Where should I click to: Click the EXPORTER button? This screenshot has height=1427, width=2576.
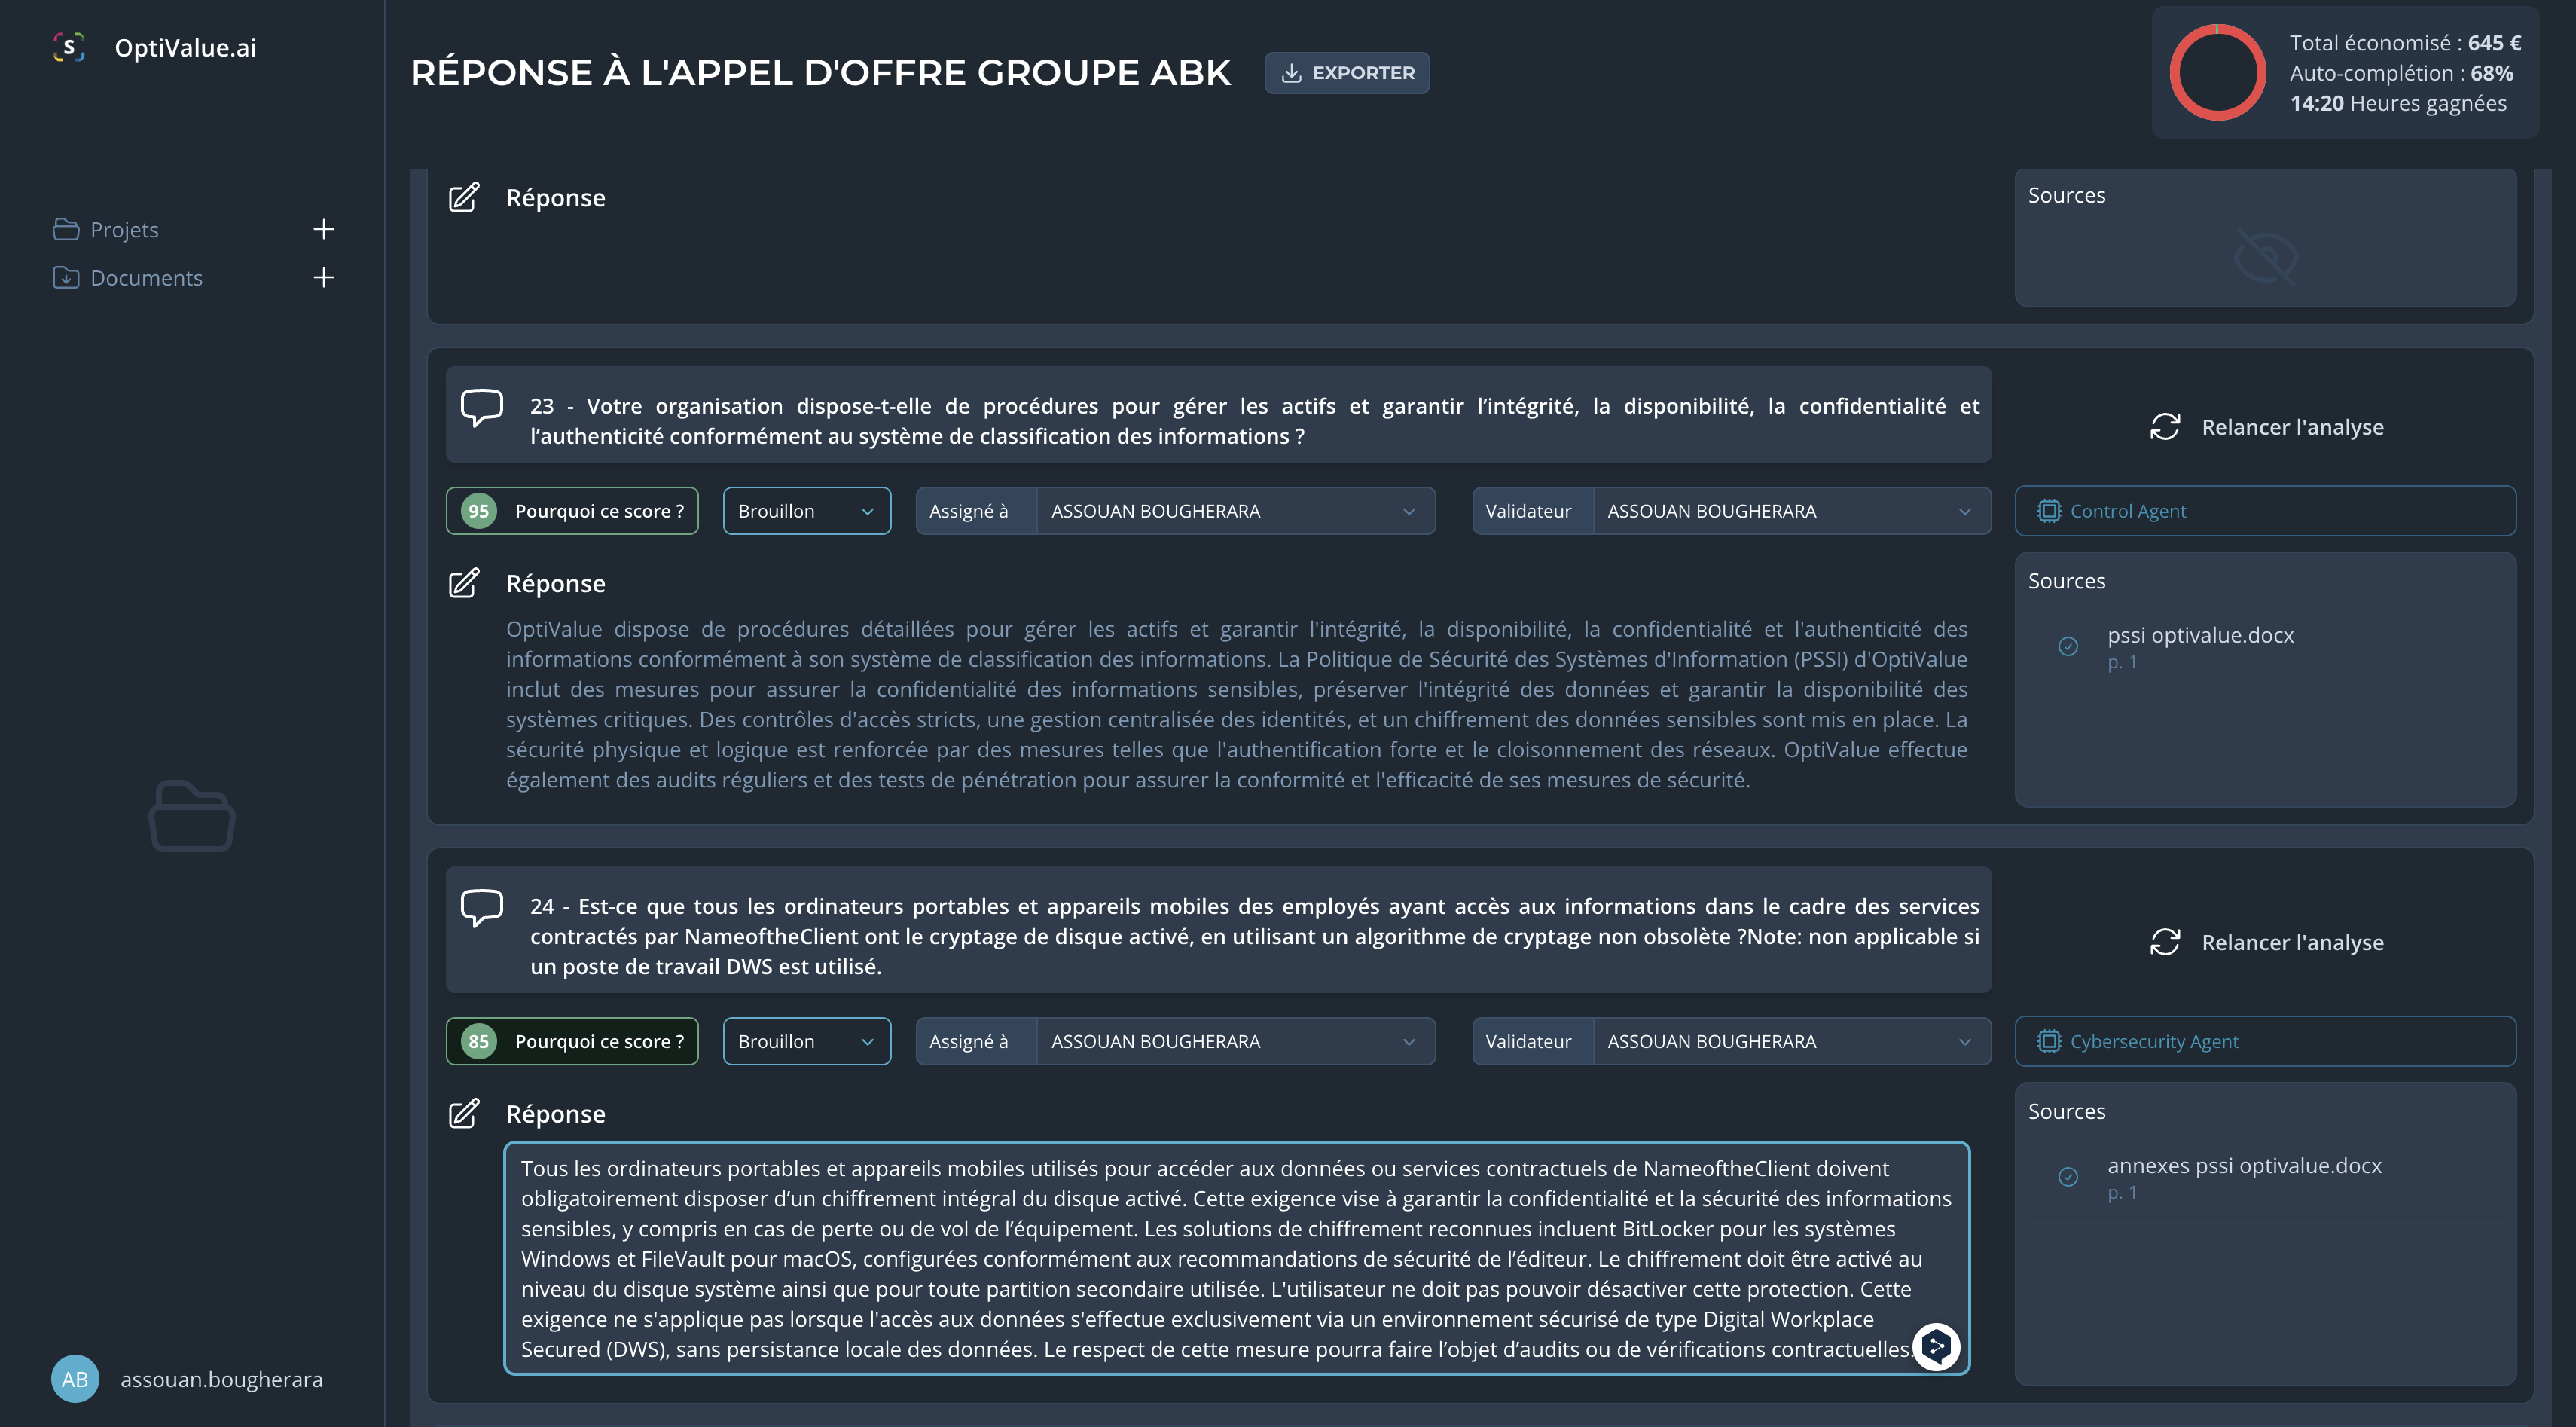tap(1347, 73)
